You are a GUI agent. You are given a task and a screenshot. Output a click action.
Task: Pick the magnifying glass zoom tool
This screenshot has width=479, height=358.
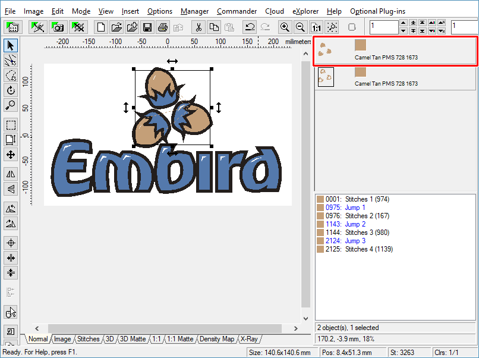[11, 105]
